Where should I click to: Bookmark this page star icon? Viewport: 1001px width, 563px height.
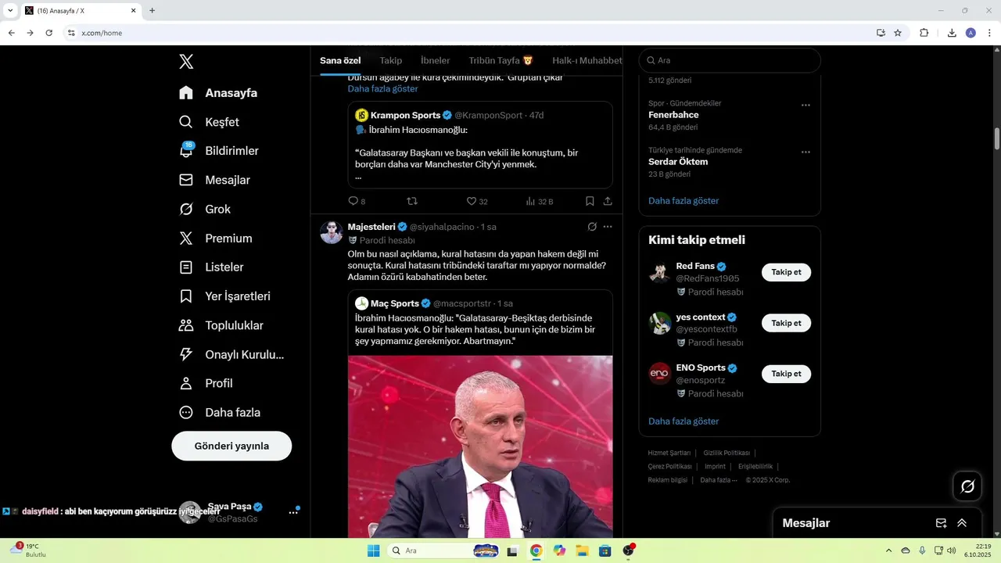tap(898, 33)
